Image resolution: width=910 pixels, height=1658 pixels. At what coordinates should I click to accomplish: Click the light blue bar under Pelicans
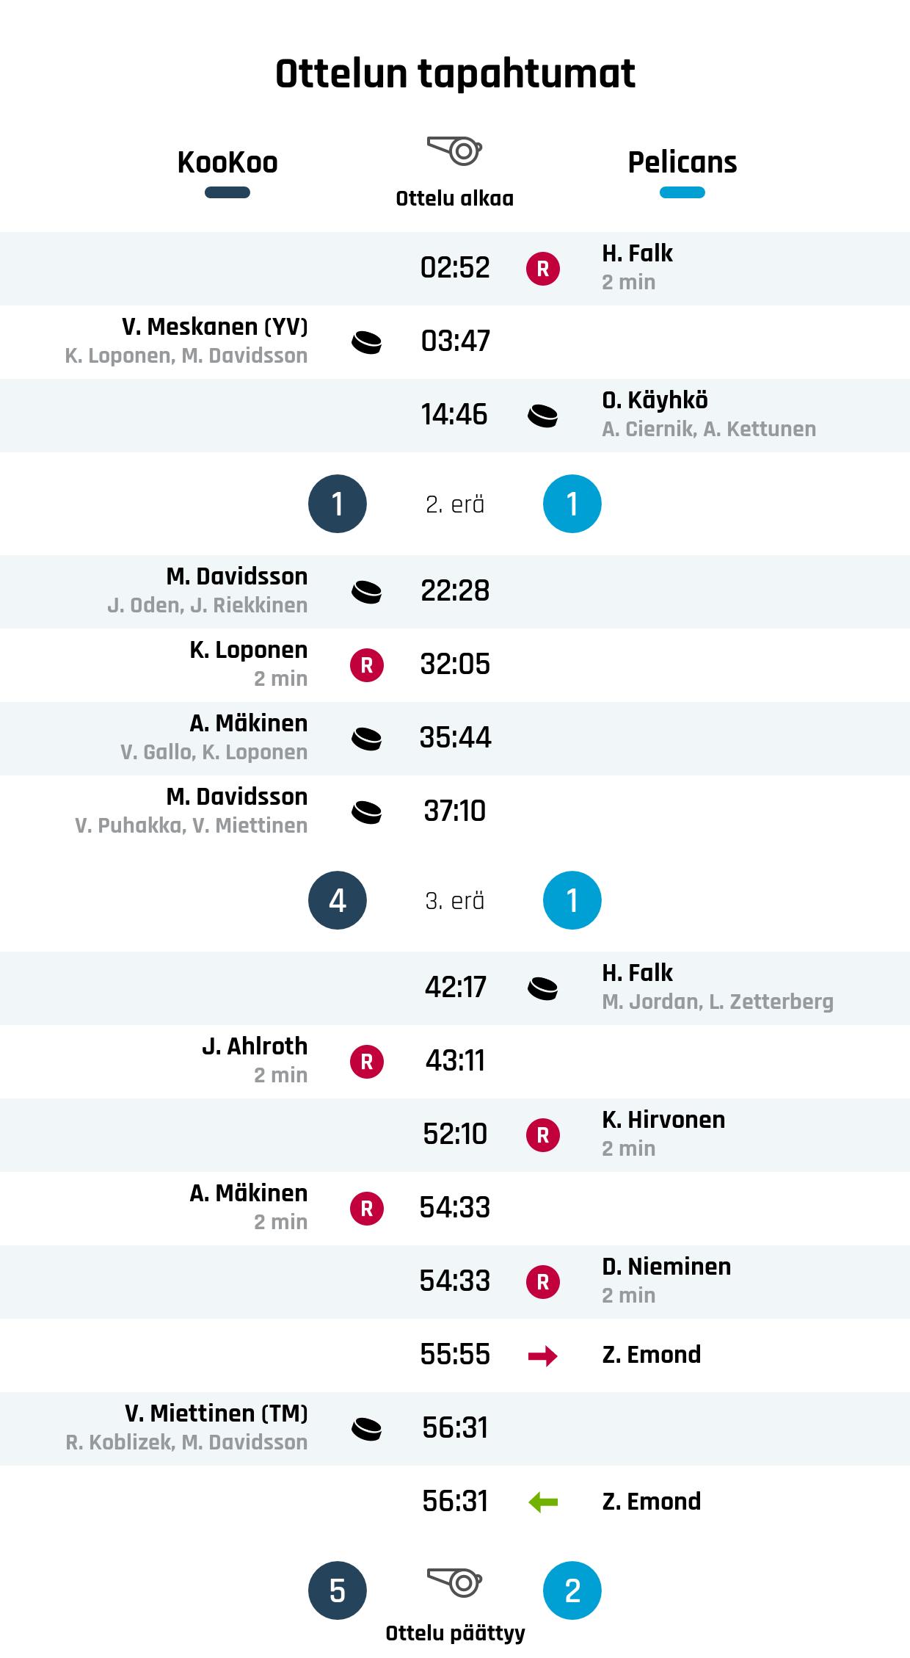(682, 193)
